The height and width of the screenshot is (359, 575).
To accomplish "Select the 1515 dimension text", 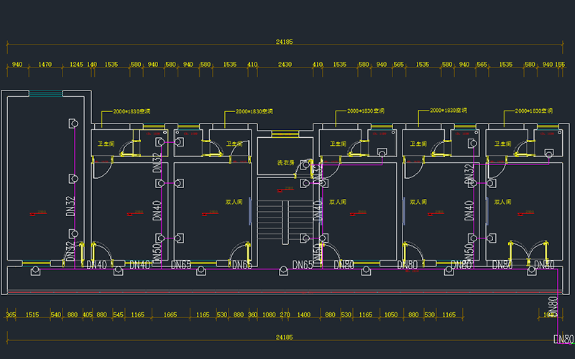I will pyautogui.click(x=32, y=315).
